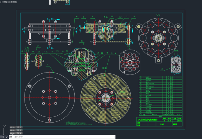
Task: Select part balloon number 1
Action: [x=48, y=65]
